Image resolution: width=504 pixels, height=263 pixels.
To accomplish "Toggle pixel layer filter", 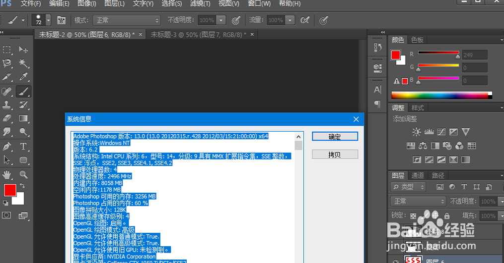I will pyautogui.click(x=440, y=187).
